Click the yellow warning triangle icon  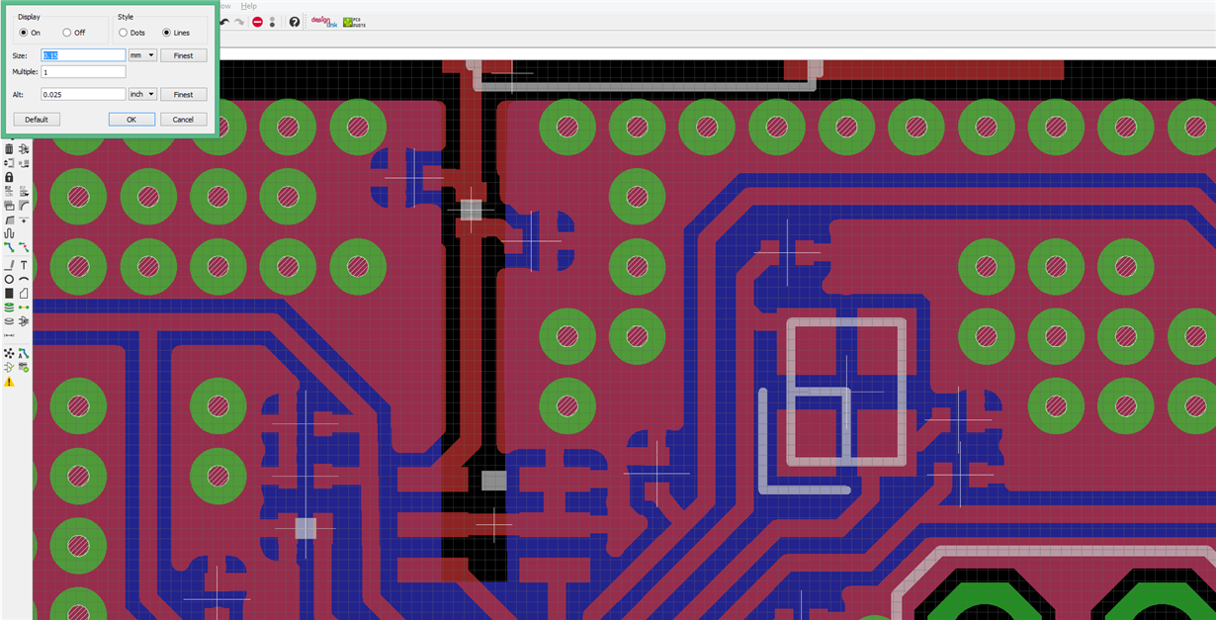tap(9, 382)
